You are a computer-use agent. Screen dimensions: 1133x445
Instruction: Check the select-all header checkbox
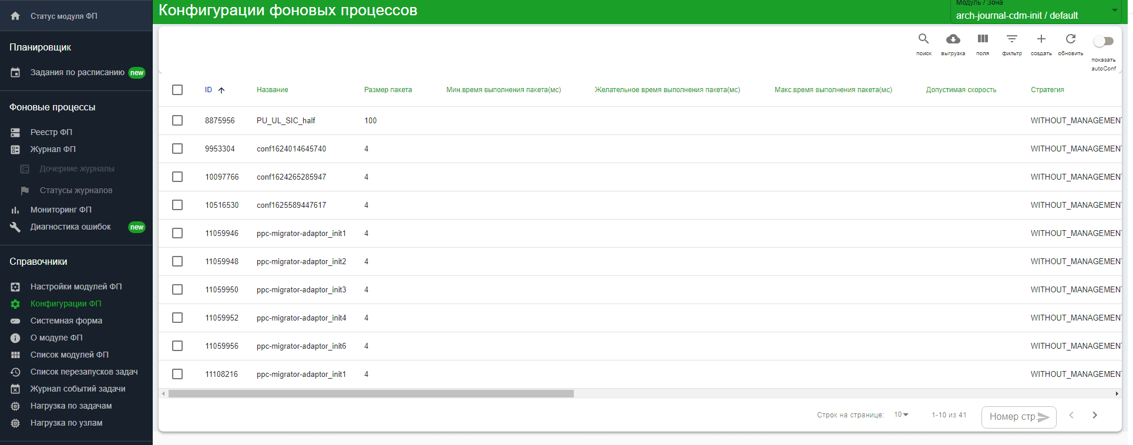click(177, 90)
